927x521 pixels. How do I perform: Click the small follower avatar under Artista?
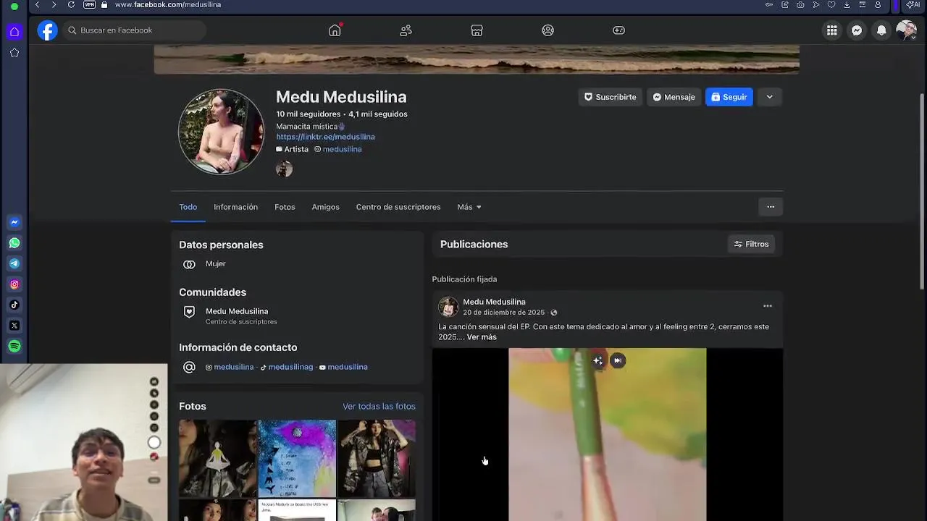284,169
